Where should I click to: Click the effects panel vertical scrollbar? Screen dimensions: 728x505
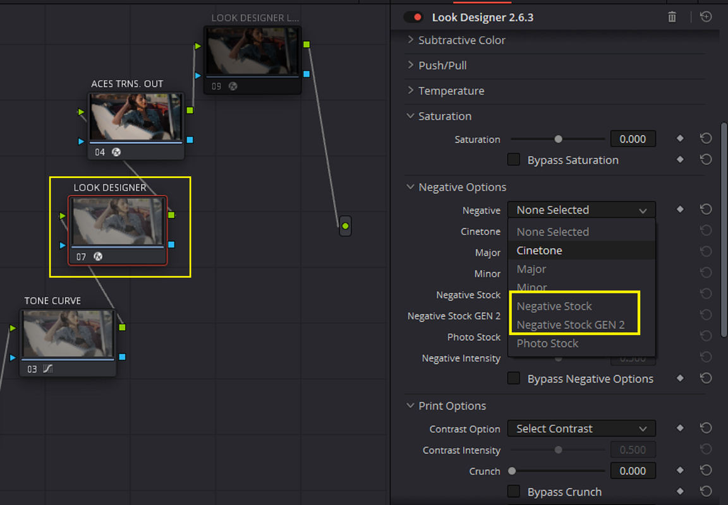724,230
